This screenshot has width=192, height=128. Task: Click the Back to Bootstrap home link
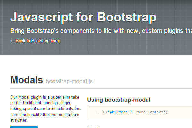coord(38,41)
